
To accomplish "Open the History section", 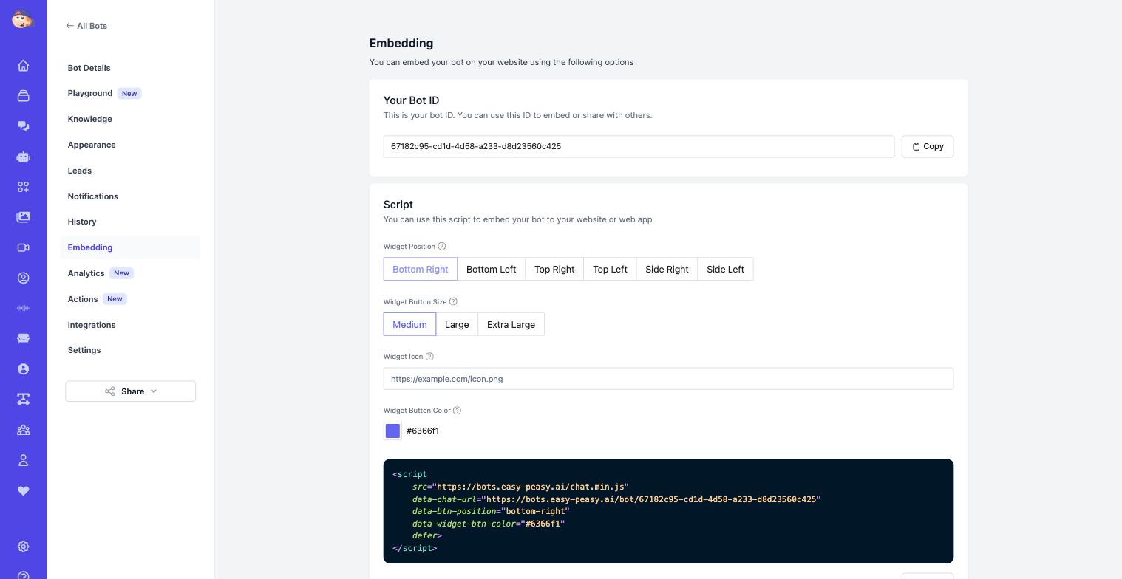I will 82,222.
